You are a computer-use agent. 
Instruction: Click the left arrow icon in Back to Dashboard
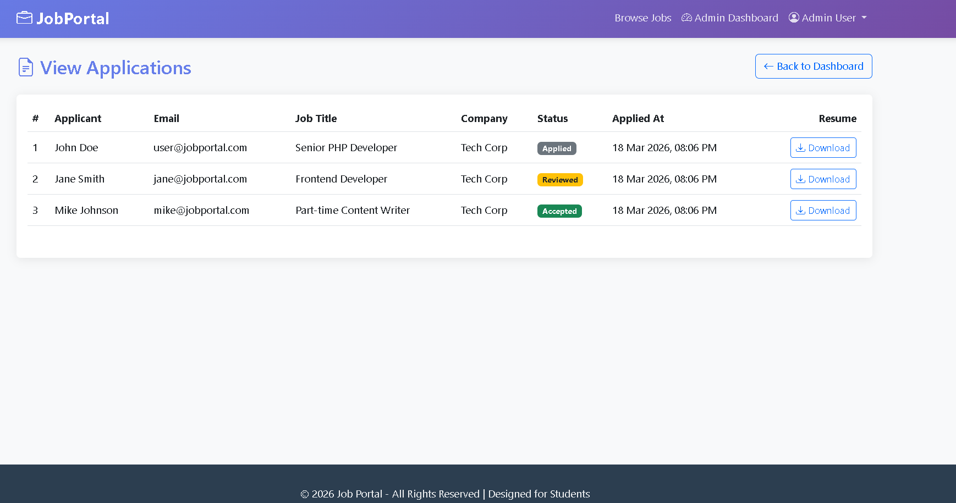click(768, 67)
